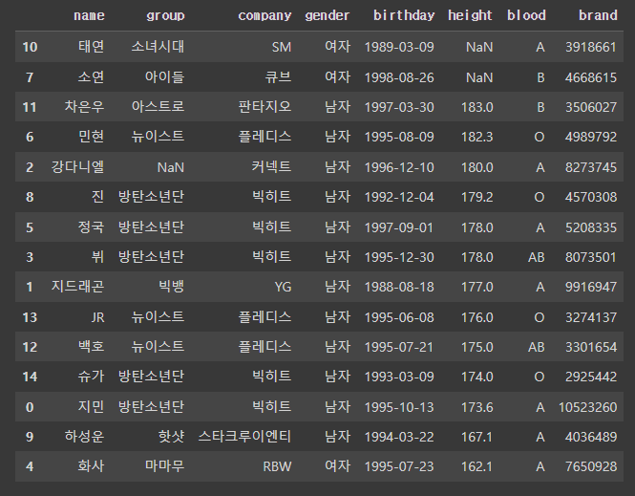Click the 'birthday' column header

click(x=404, y=16)
